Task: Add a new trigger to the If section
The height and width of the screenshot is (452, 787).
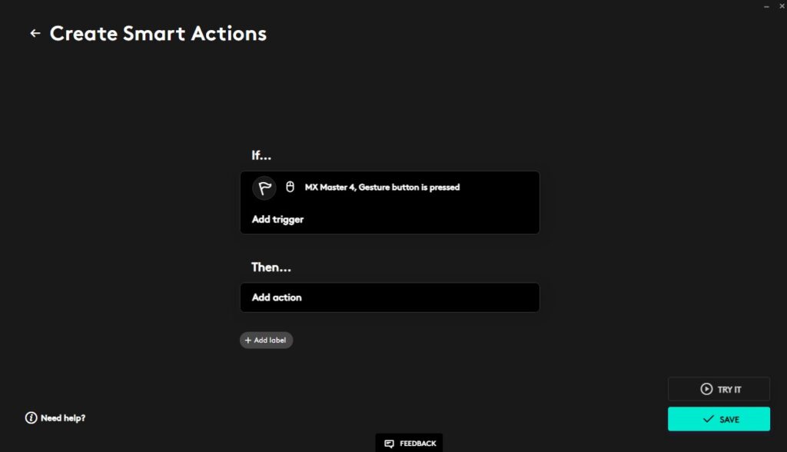Action: [277, 219]
